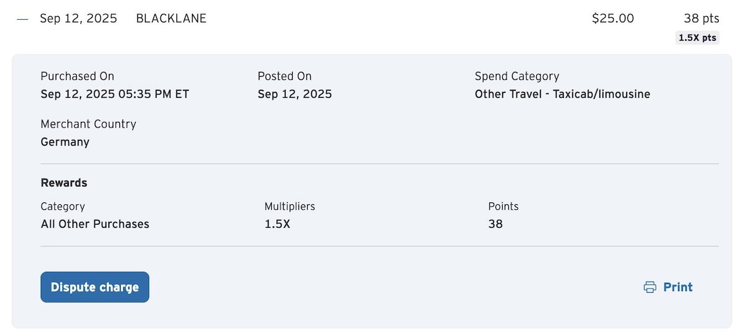The height and width of the screenshot is (333, 743).
Task: Click the Germany merchant country value
Action: click(x=65, y=142)
